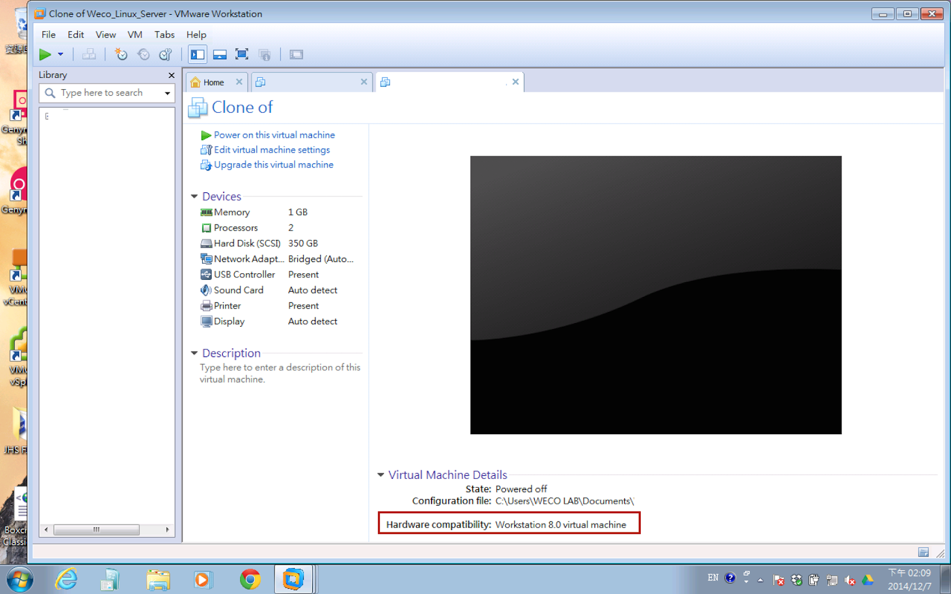Open the Help menu

tap(196, 34)
